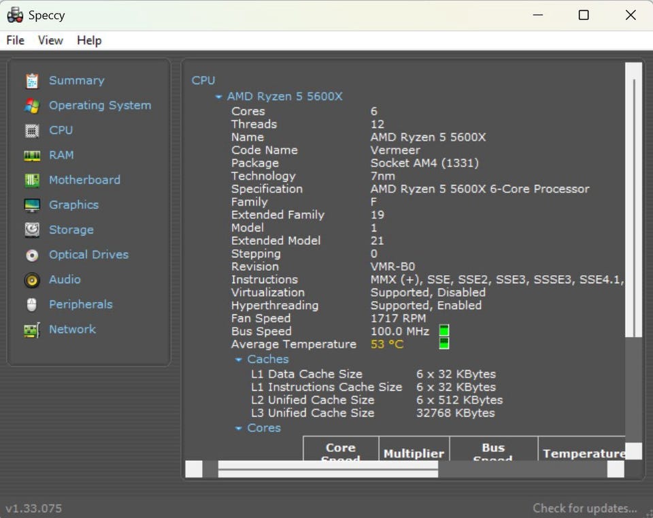653x518 pixels.
Task: Open the RAM module icon
Action: [x=32, y=156]
